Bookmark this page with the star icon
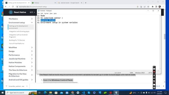The image size is (169, 95). pyautogui.click(x=148, y=7)
